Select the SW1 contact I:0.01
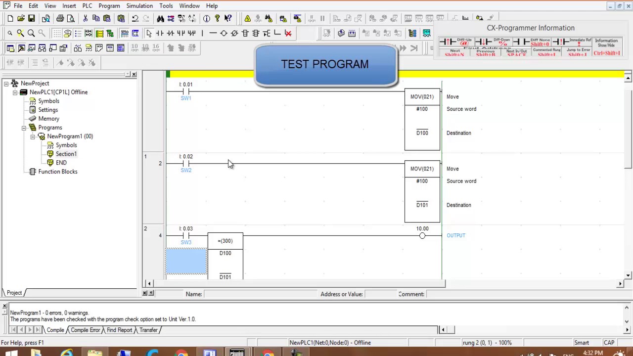This screenshot has width=633, height=356. pos(186,91)
